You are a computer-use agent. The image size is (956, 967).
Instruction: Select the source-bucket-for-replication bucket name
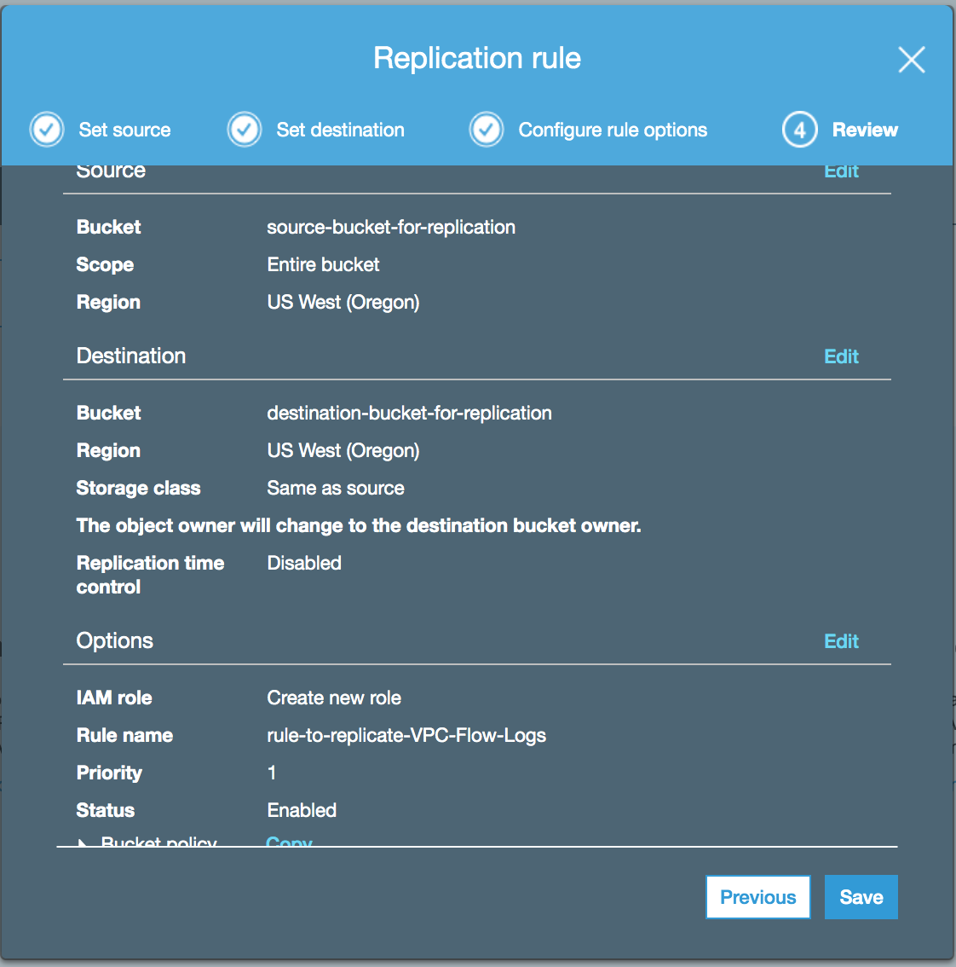(391, 227)
